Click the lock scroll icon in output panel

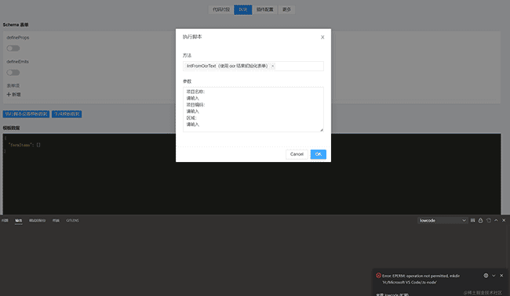click(x=480, y=220)
